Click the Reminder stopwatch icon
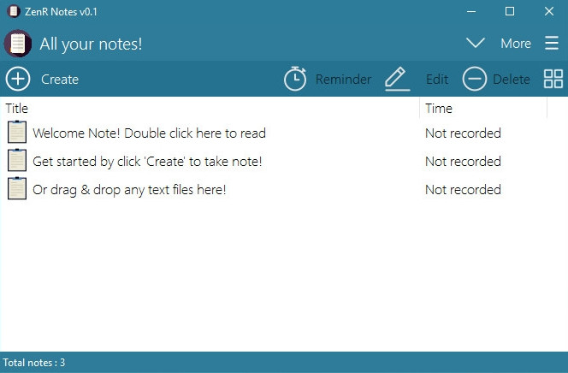 (x=295, y=79)
